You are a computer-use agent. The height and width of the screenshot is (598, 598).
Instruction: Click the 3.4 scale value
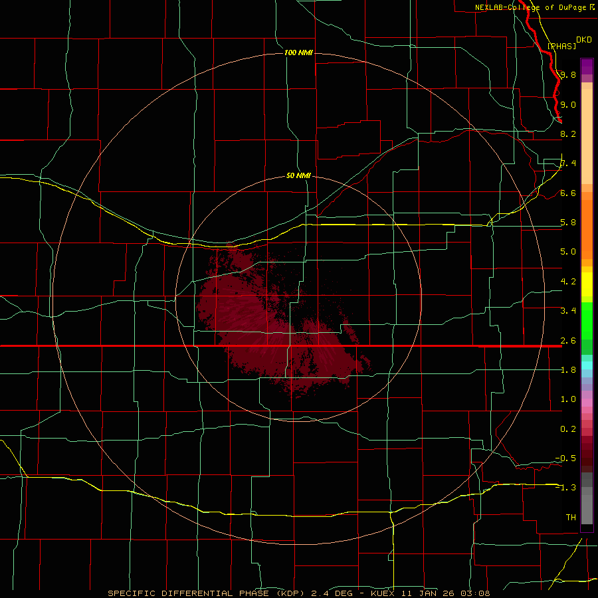pos(568,311)
